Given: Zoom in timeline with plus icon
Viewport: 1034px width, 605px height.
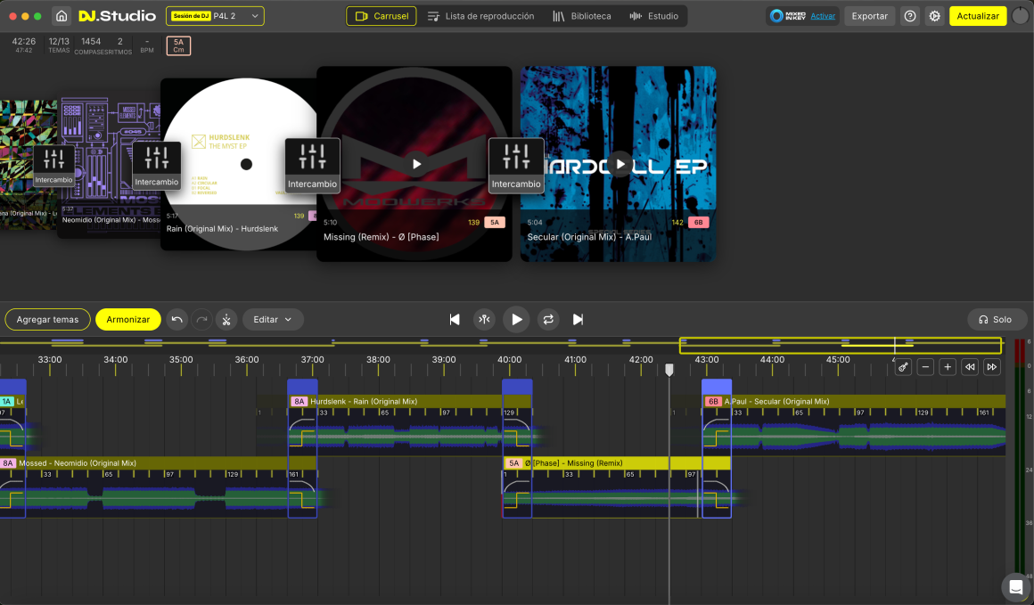Looking at the screenshot, I should (x=948, y=367).
